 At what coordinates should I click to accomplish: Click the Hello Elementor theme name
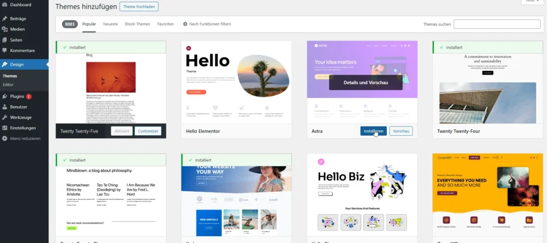point(202,131)
